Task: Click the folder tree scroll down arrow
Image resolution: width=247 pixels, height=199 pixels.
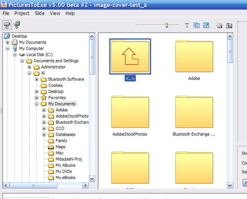Action: 92,179
